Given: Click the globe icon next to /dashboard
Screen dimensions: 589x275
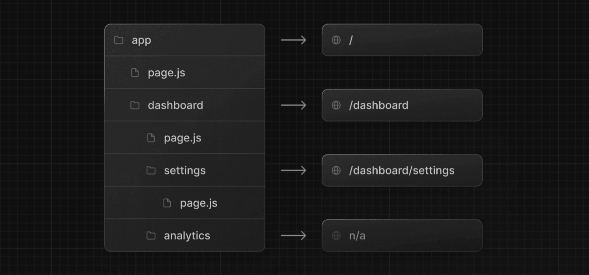Looking at the screenshot, I should click(336, 105).
